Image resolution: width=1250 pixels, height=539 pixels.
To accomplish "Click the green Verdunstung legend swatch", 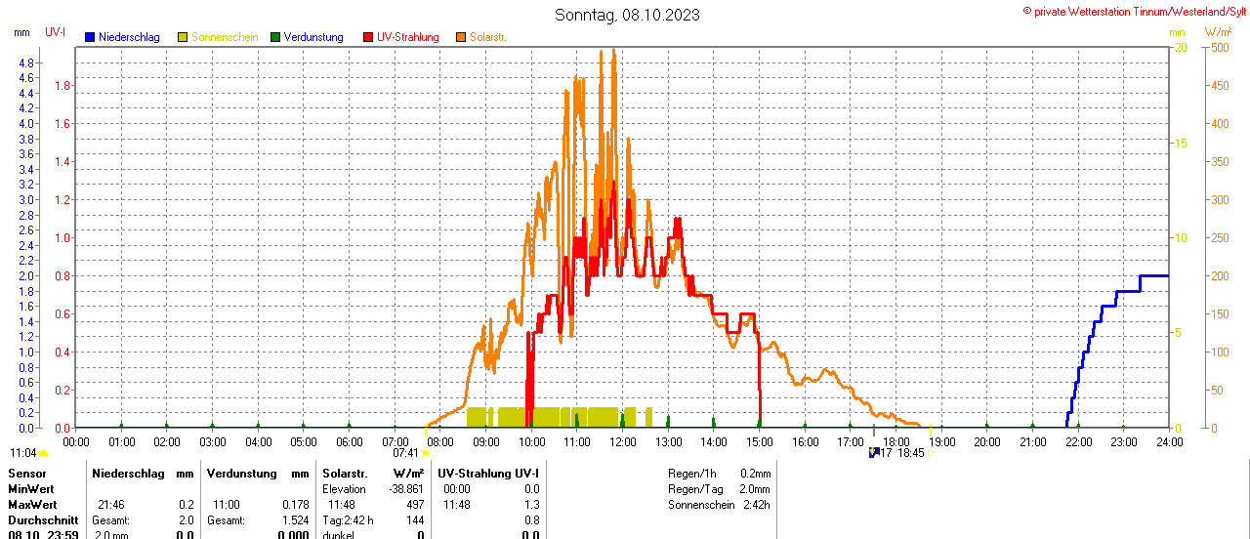I will [275, 37].
